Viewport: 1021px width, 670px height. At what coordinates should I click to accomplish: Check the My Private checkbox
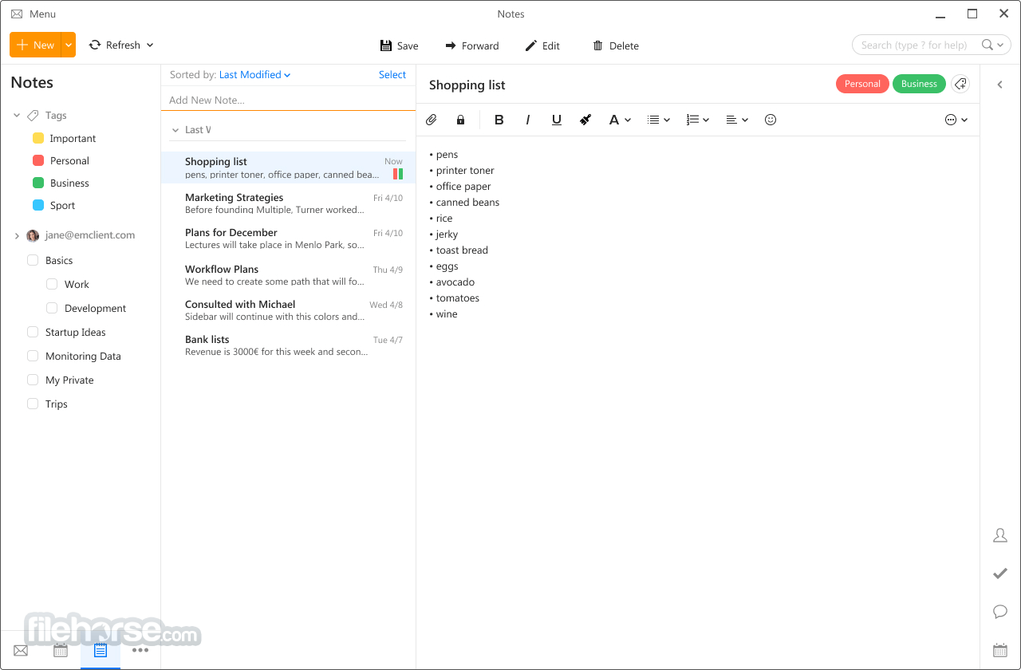click(33, 380)
